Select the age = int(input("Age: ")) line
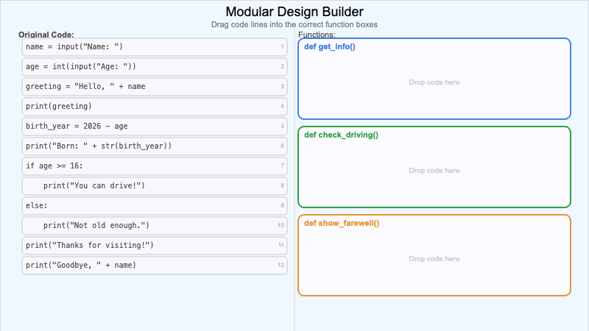Image resolution: width=589 pixels, height=331 pixels. (155, 67)
